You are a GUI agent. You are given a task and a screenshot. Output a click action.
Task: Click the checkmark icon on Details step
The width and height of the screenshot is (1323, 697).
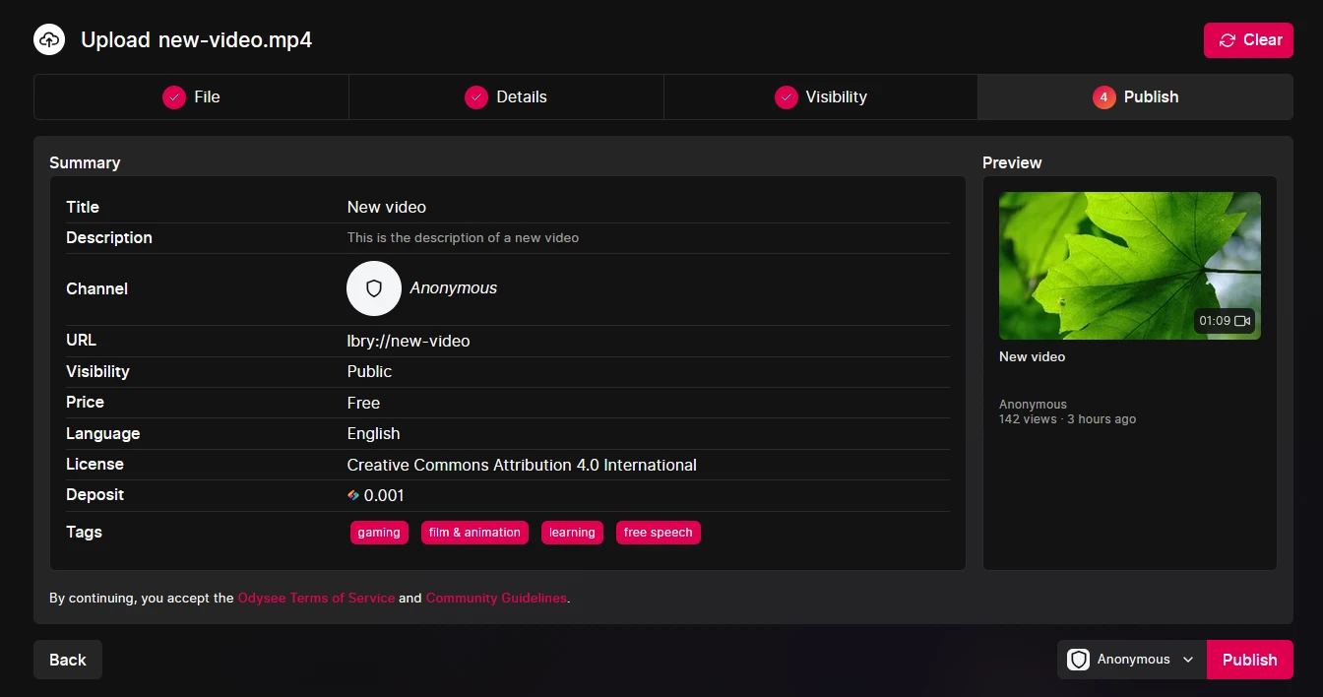(476, 97)
